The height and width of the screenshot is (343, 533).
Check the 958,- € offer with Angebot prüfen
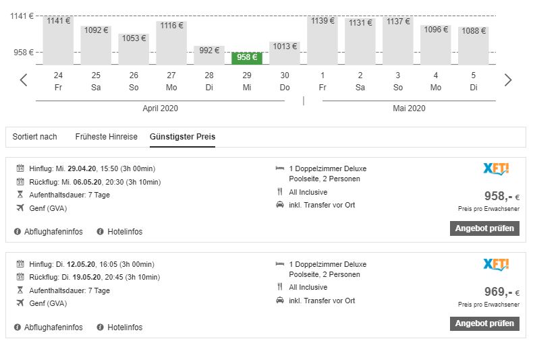pos(484,228)
